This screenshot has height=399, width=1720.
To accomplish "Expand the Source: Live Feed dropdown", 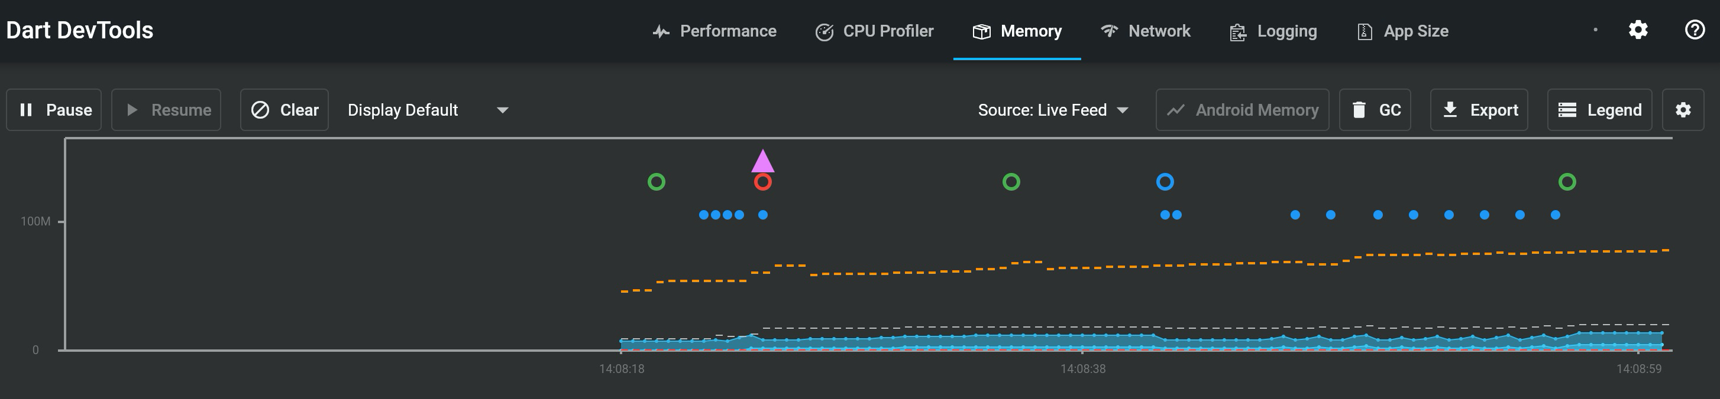I will point(1053,110).
